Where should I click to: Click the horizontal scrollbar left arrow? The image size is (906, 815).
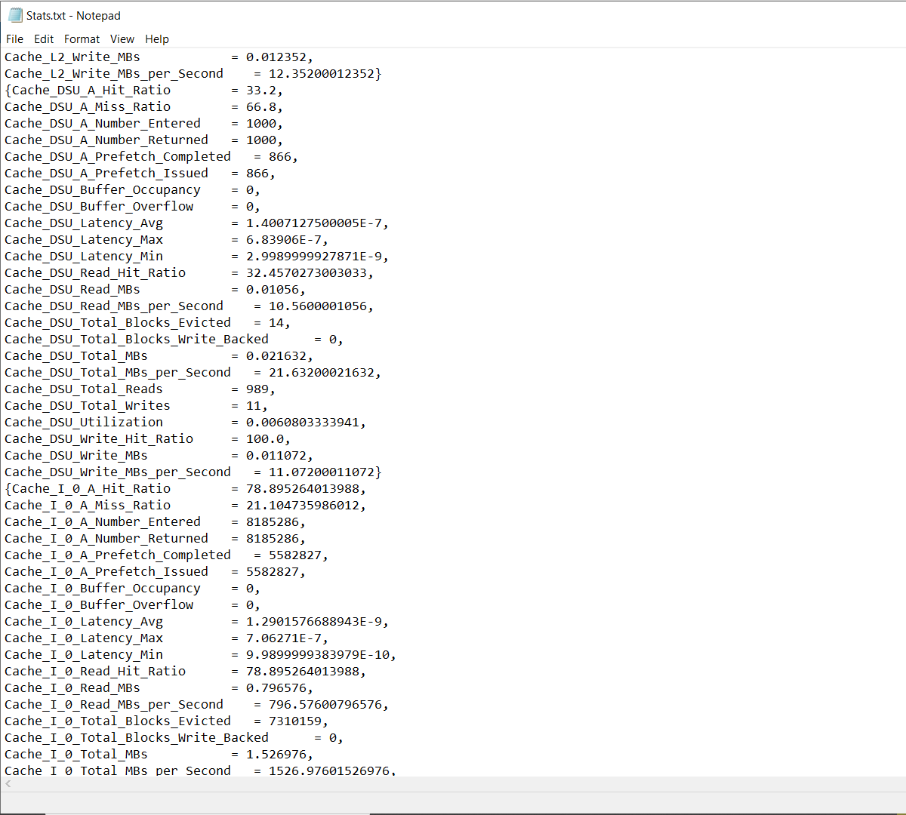[x=8, y=784]
